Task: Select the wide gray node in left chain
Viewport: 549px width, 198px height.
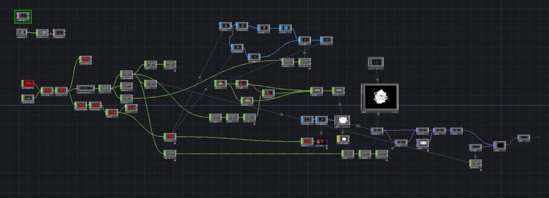Action: coord(86,88)
